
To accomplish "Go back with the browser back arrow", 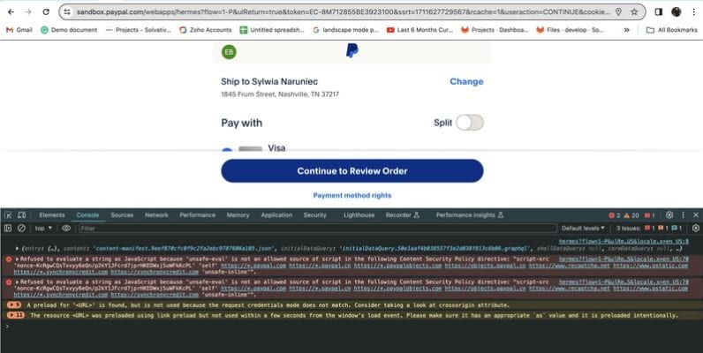I will tap(11, 12).
